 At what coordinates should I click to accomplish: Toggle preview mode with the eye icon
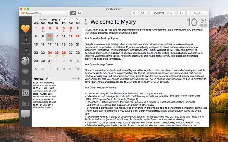(x=79, y=13)
